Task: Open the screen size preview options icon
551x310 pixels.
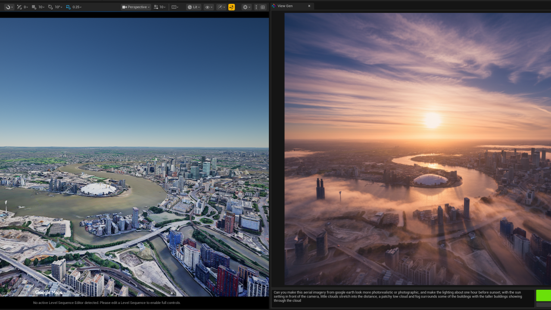Action: tap(174, 7)
